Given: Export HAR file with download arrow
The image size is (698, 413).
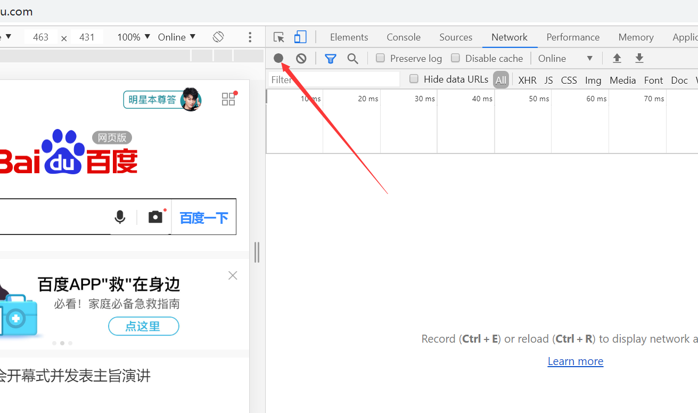Looking at the screenshot, I should [x=639, y=58].
